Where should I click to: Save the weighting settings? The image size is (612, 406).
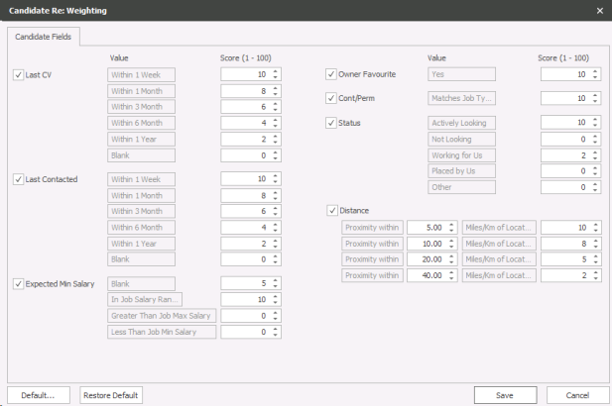pos(506,395)
